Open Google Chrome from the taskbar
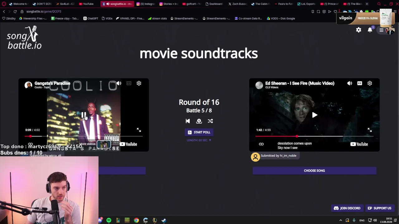399x224 pixels. pos(136,220)
